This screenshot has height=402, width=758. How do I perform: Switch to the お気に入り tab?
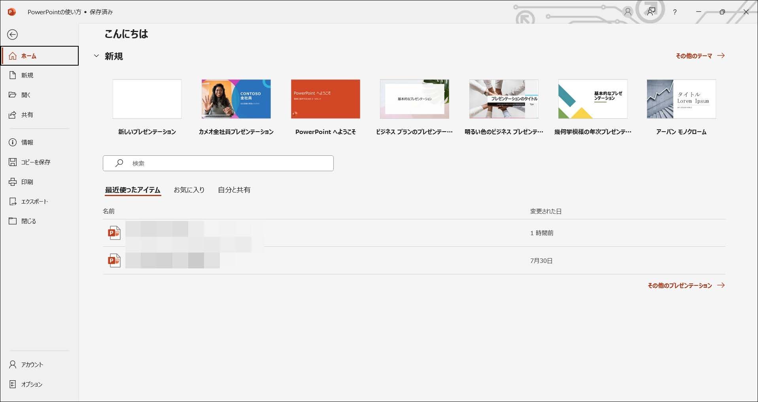point(189,190)
